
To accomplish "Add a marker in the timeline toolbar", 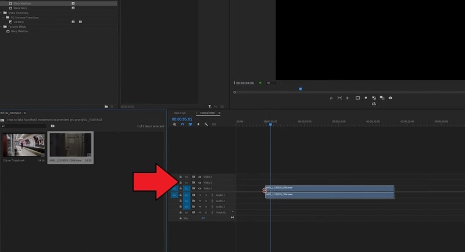I will (x=198, y=125).
